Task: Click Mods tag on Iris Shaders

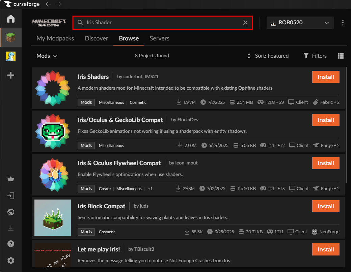Action: 86,102
